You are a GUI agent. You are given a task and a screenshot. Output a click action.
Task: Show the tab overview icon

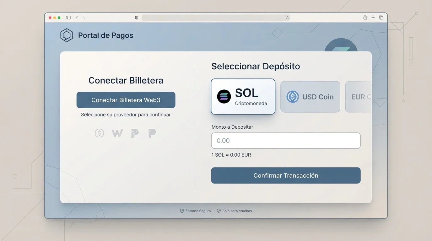pos(381,18)
